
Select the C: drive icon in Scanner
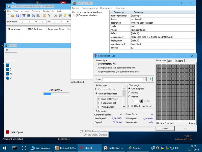8,69
